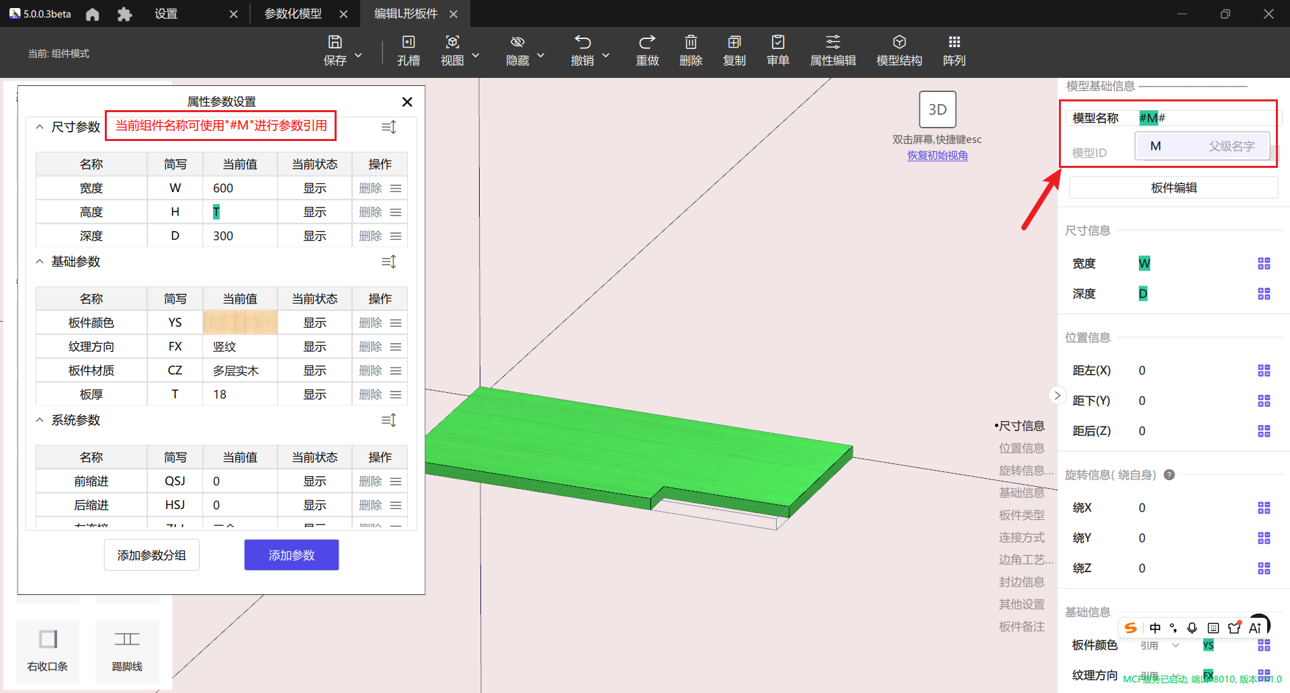Click the 复制 copy toolbar icon
This screenshot has width=1290, height=693.
[734, 51]
